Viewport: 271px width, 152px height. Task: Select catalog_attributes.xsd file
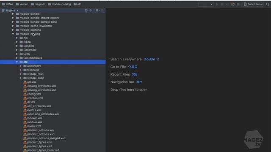pyautogui.click(x=40, y=90)
